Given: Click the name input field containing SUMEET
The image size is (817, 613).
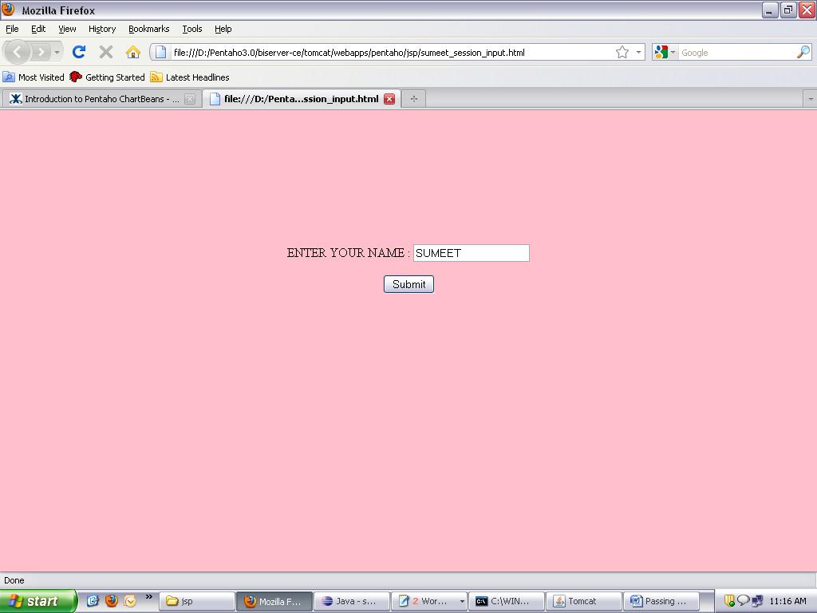Looking at the screenshot, I should click(471, 252).
